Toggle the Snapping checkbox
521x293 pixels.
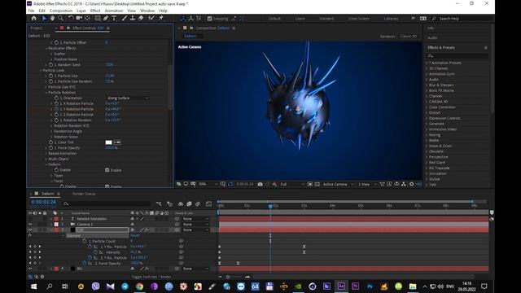(210, 19)
